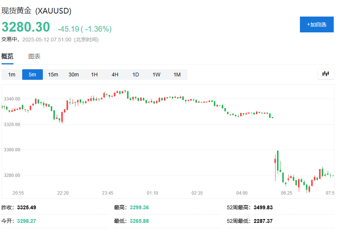
Task: Click the candlestick chart type icon
Action: click(x=325, y=74)
